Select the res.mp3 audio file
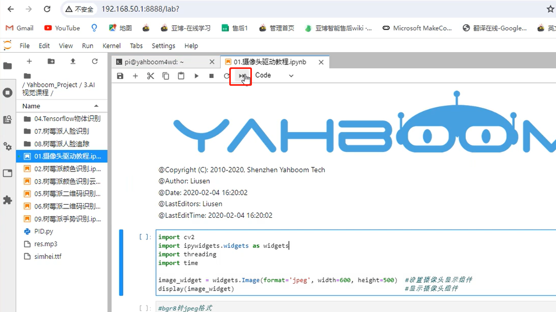Screen dimensions: 556x312 coord(62,244)
